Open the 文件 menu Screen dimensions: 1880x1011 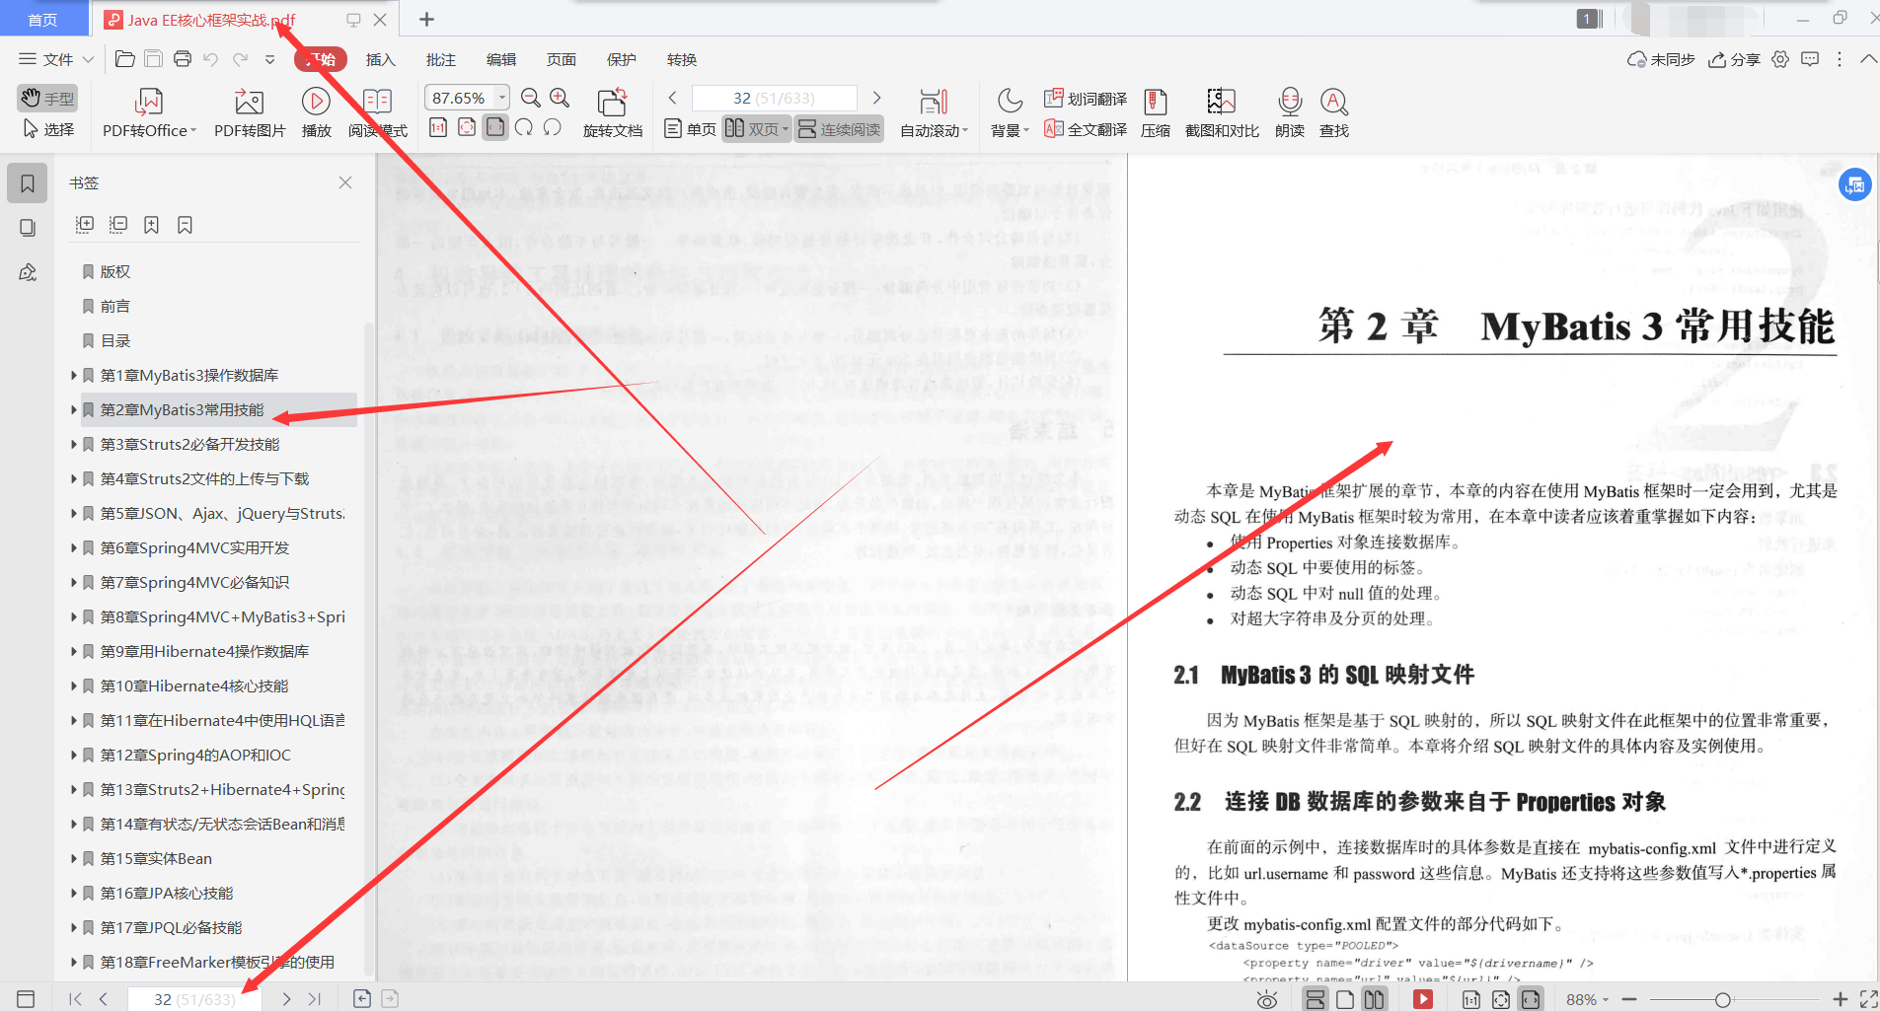click(x=56, y=59)
